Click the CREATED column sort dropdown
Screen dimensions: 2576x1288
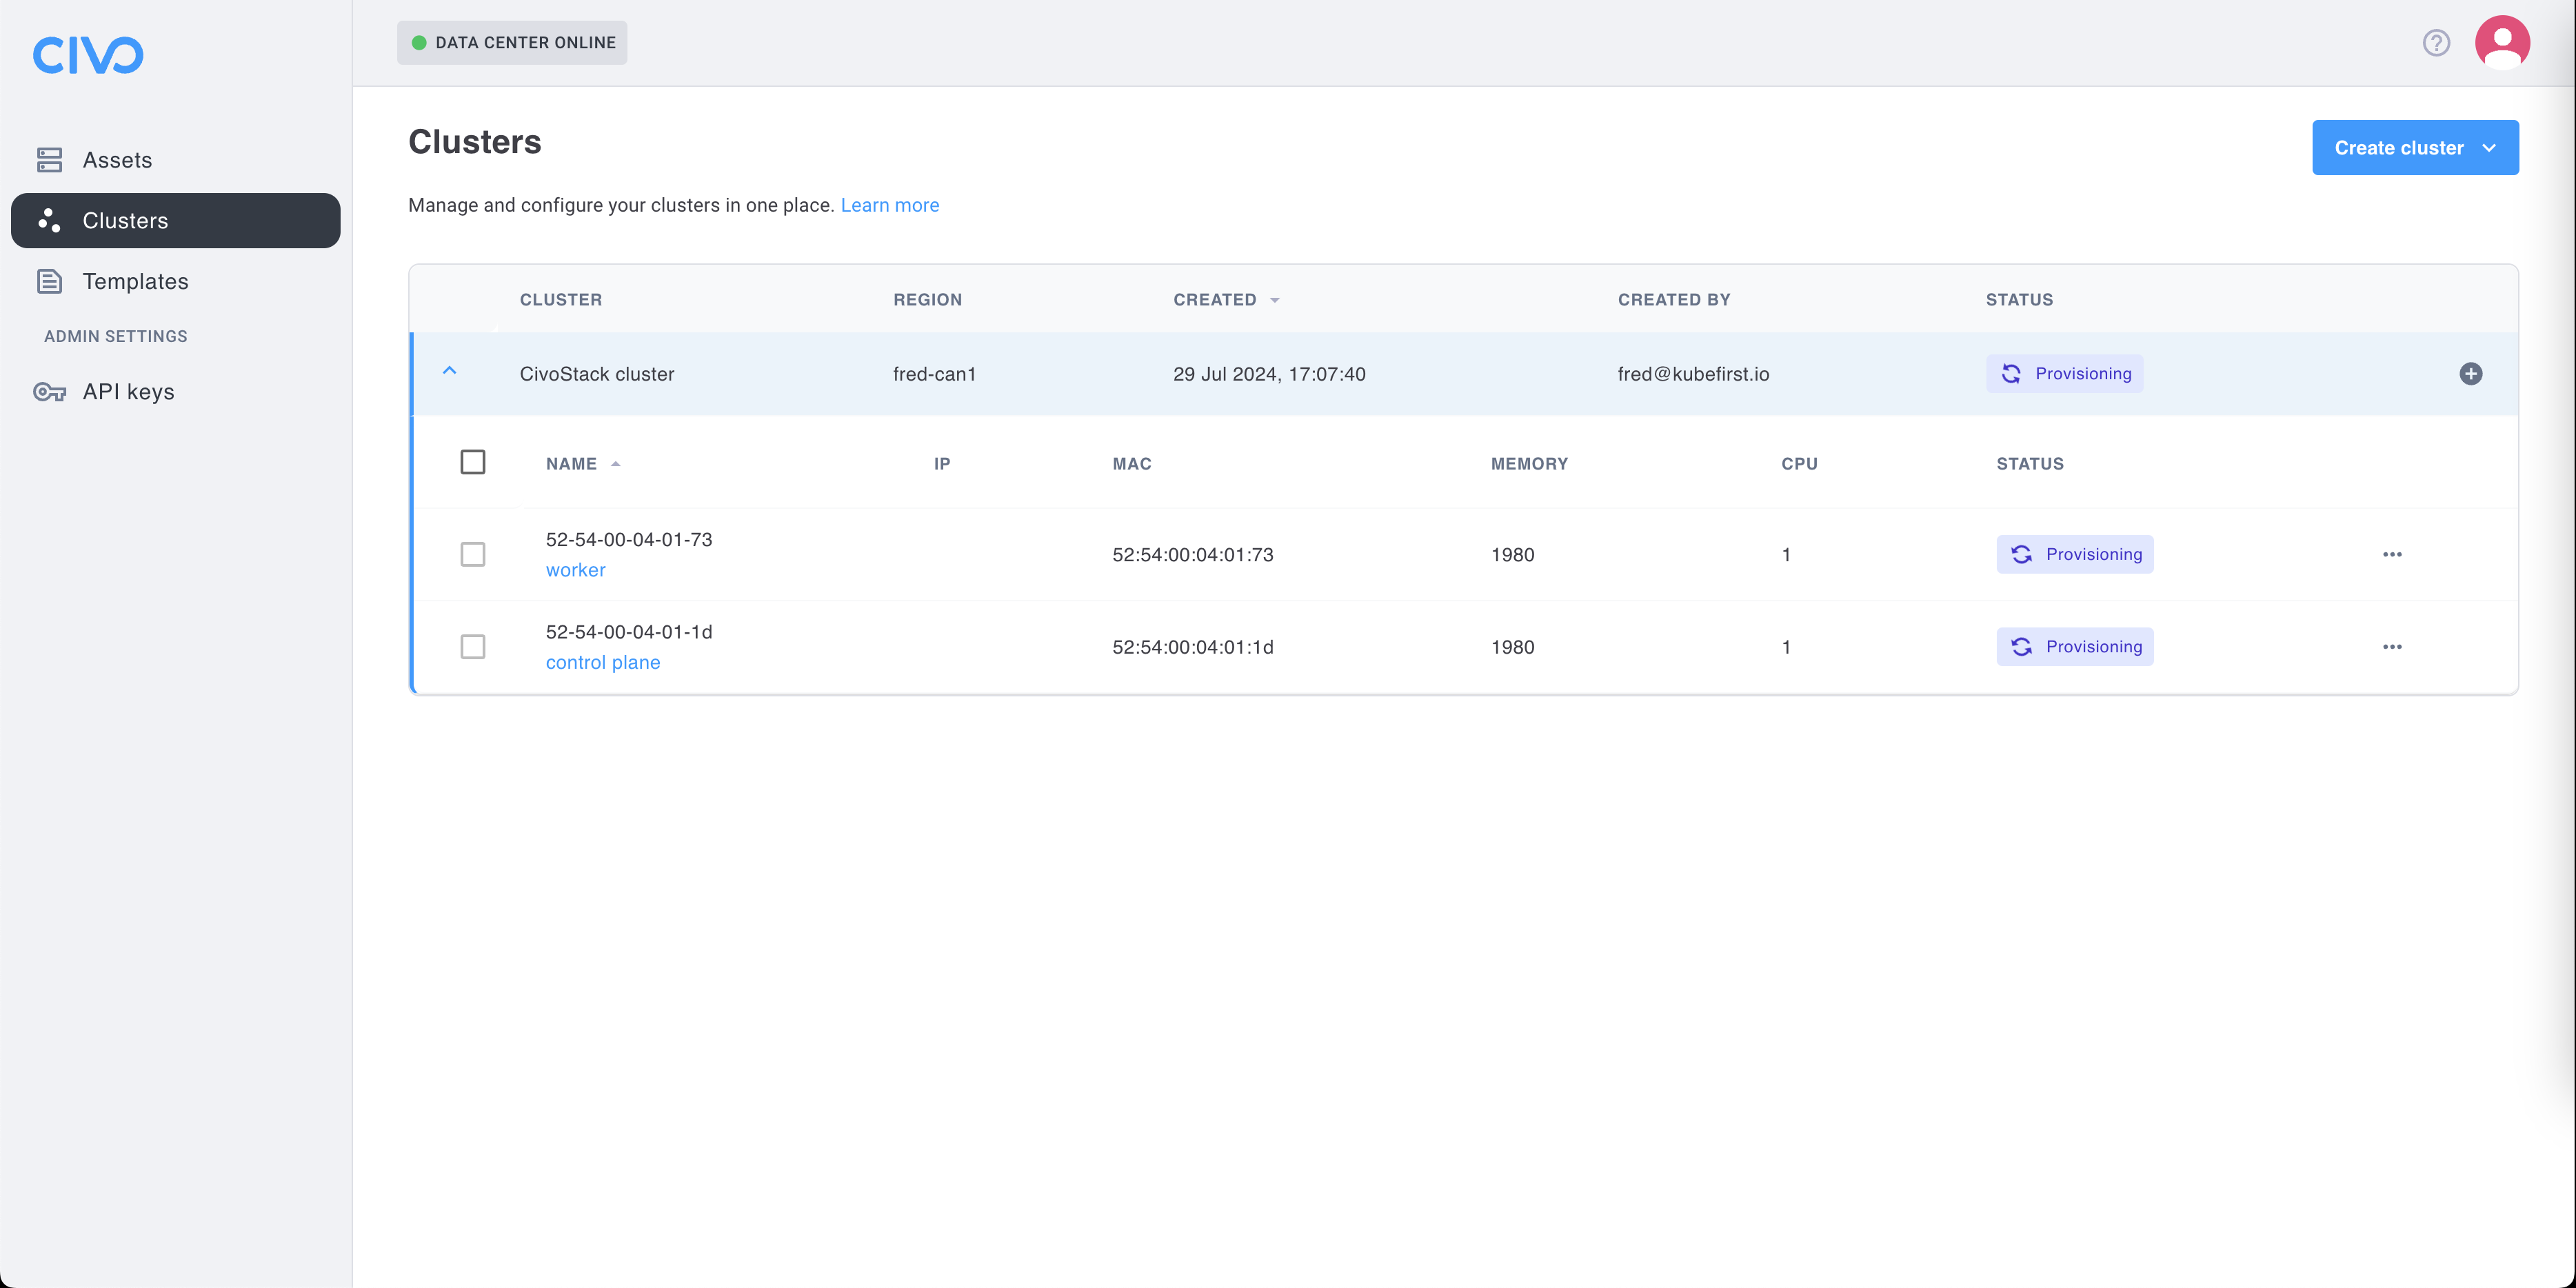(1274, 299)
